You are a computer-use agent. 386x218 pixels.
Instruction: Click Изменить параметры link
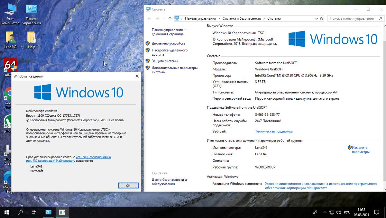pyautogui.click(x=361, y=150)
